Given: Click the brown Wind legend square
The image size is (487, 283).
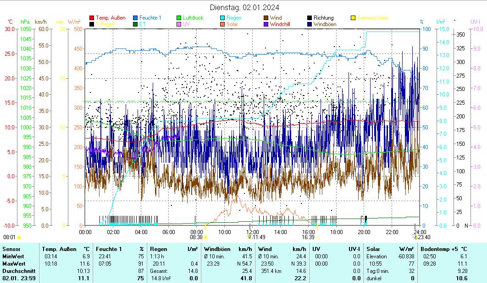Looking at the screenshot, I should [x=266, y=18].
